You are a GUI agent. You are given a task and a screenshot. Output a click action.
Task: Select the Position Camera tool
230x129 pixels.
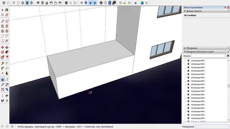[x=3, y=96]
